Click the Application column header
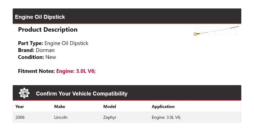This screenshot has width=254, height=131. point(163,106)
